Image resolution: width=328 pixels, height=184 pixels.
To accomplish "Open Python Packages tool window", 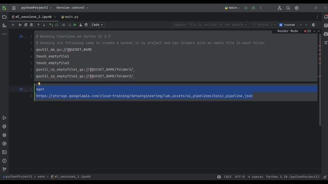I will point(4,135).
